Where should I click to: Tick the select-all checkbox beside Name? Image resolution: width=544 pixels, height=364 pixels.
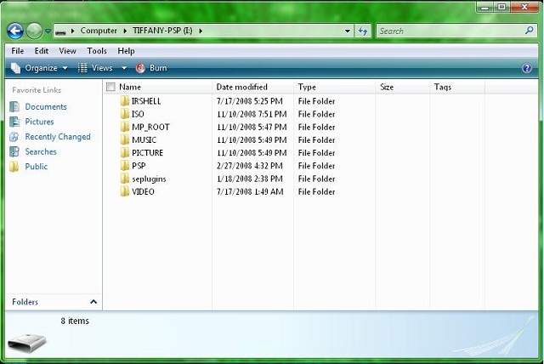coord(110,87)
